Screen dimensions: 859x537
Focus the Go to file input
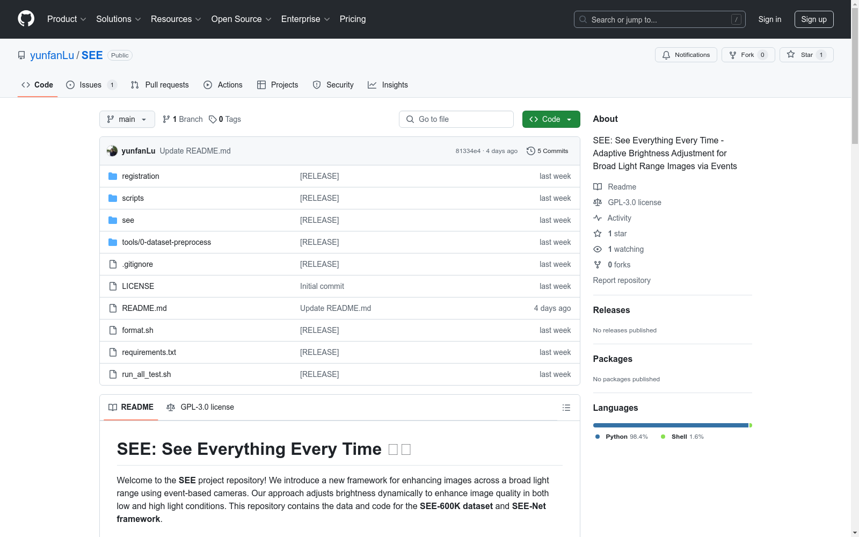456,119
